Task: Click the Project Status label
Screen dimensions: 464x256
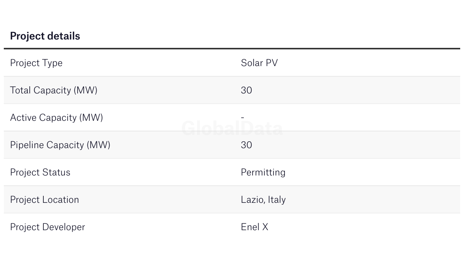Action: point(40,172)
